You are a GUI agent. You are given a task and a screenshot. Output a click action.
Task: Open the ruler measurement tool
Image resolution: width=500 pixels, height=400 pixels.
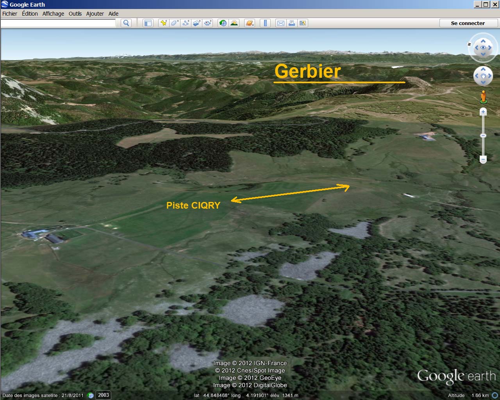pos(265,23)
